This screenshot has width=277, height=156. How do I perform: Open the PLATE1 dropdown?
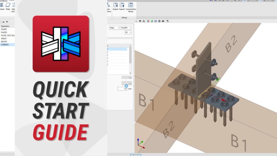click(x=126, y=28)
